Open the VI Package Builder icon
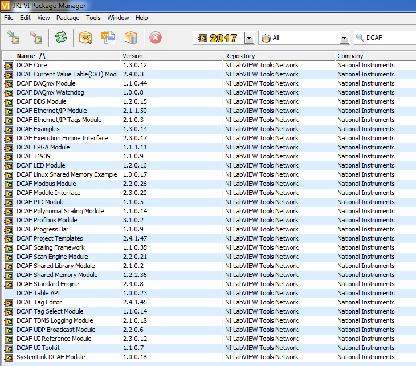Viewport: 416px width, 366px height. [85, 38]
